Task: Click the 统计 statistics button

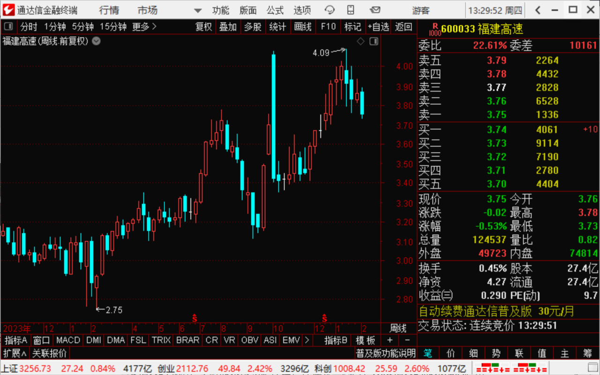Action: pos(277,27)
